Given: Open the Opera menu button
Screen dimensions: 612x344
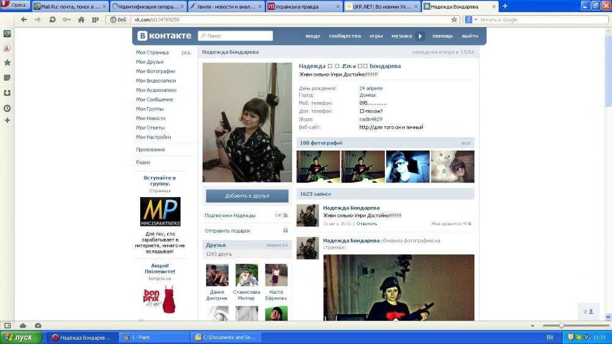Looking at the screenshot, I should click(x=15, y=5).
